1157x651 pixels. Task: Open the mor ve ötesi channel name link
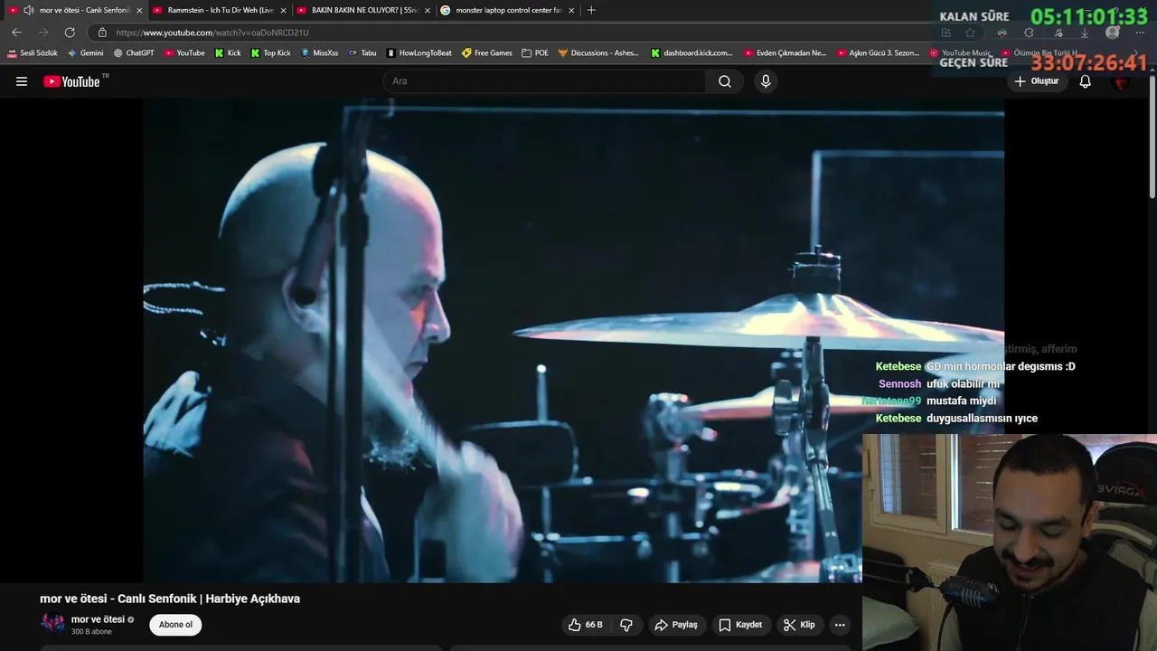[x=98, y=619]
